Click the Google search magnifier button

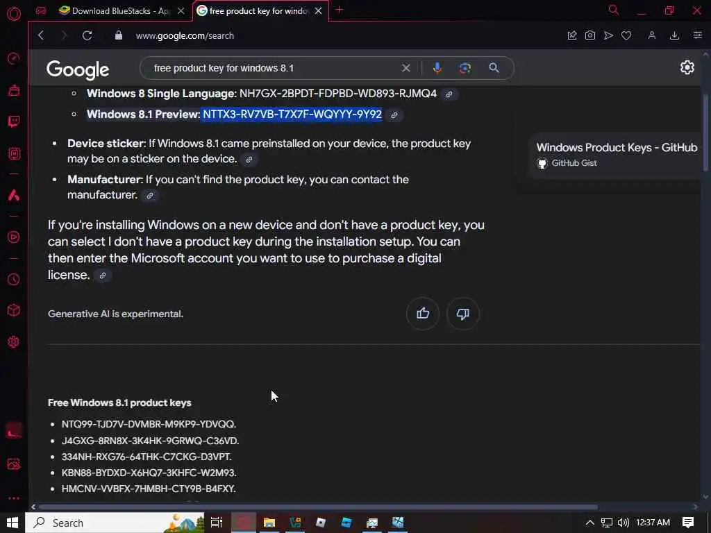pos(494,68)
